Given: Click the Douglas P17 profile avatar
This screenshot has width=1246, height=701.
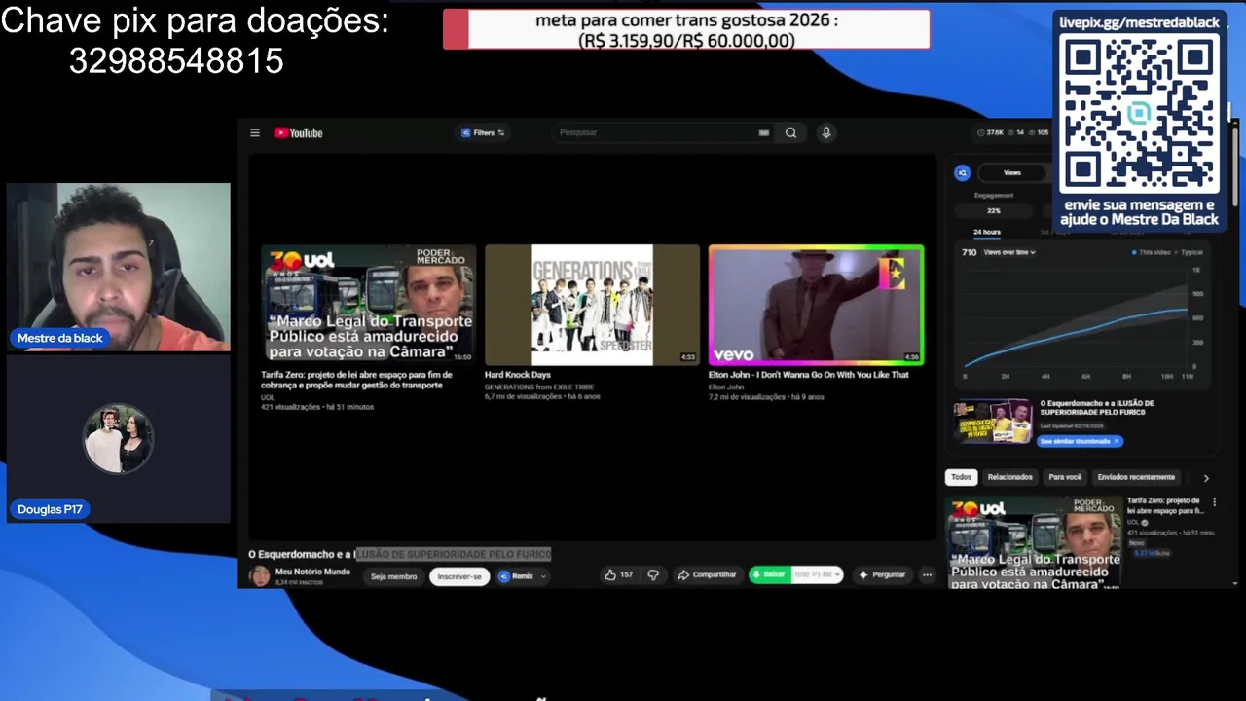Looking at the screenshot, I should point(118,438).
